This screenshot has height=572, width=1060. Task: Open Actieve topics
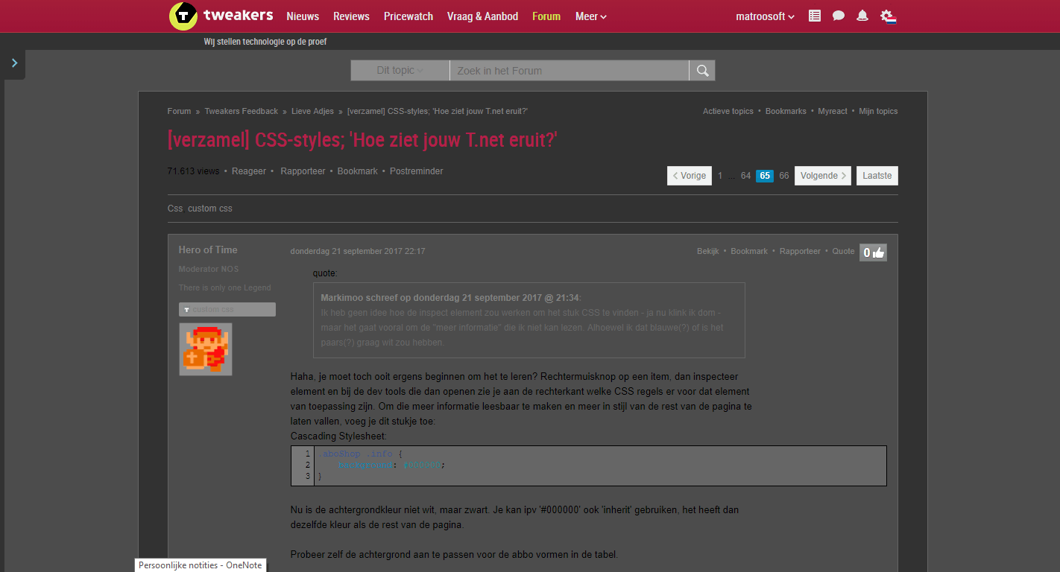pos(728,111)
